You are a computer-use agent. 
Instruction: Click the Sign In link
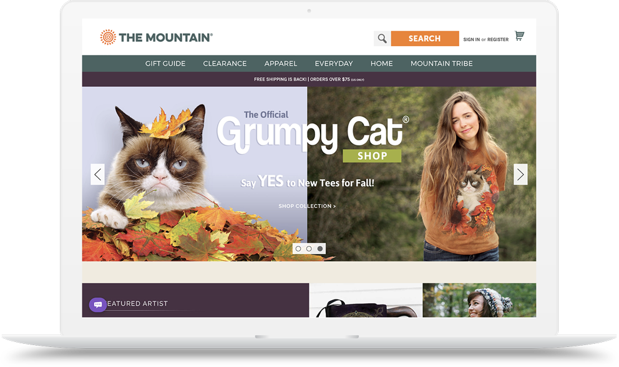point(471,39)
